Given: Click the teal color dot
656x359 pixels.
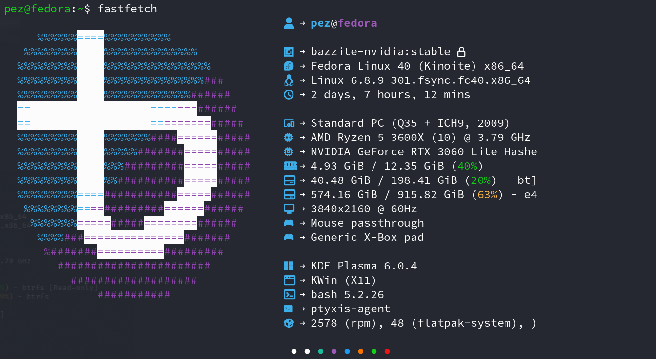Looking at the screenshot, I should [321, 351].
